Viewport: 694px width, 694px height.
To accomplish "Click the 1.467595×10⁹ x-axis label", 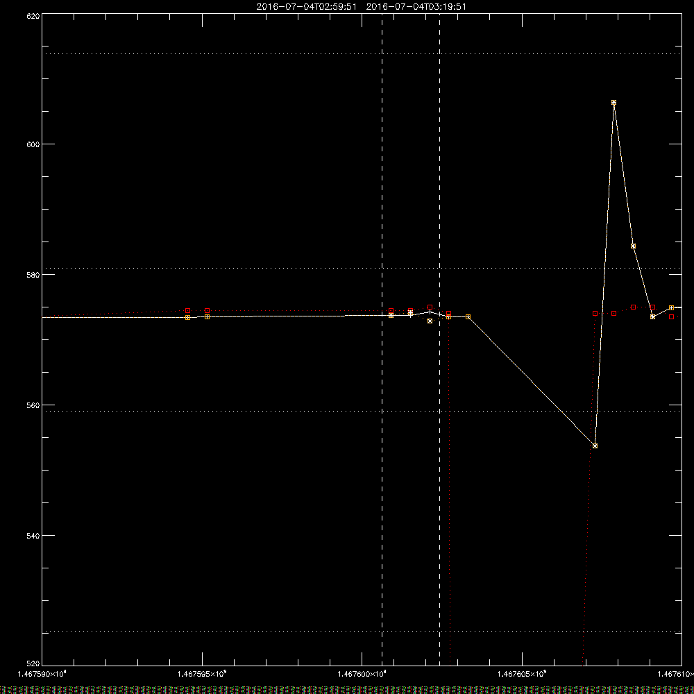I will pos(202,674).
